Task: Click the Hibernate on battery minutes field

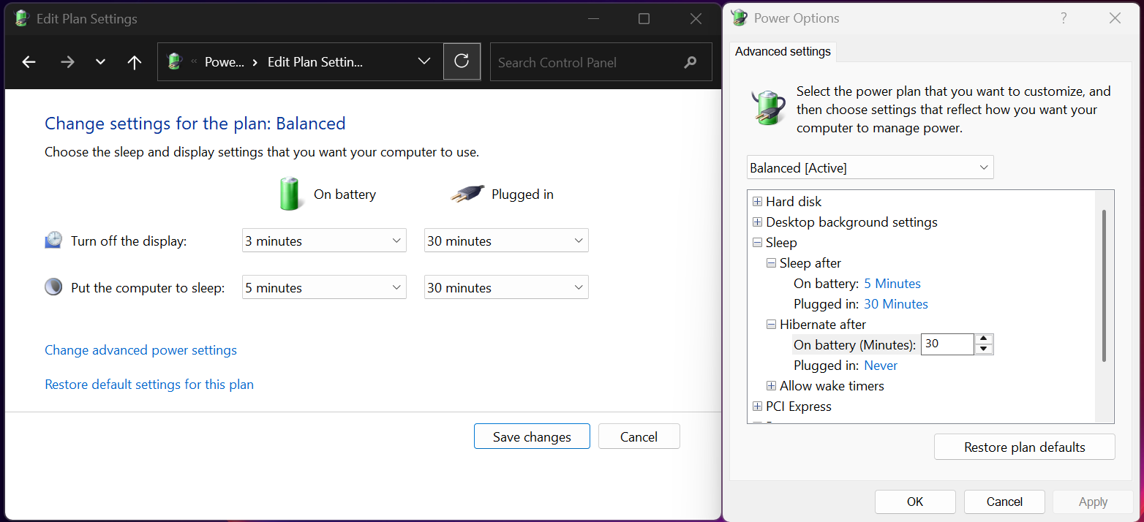Action: pos(947,344)
